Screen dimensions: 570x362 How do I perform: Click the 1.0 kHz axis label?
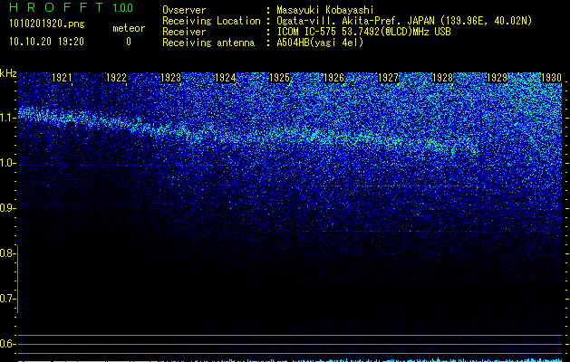[x=6, y=163]
